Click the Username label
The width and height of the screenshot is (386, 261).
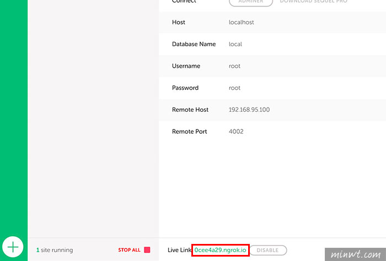pos(186,66)
